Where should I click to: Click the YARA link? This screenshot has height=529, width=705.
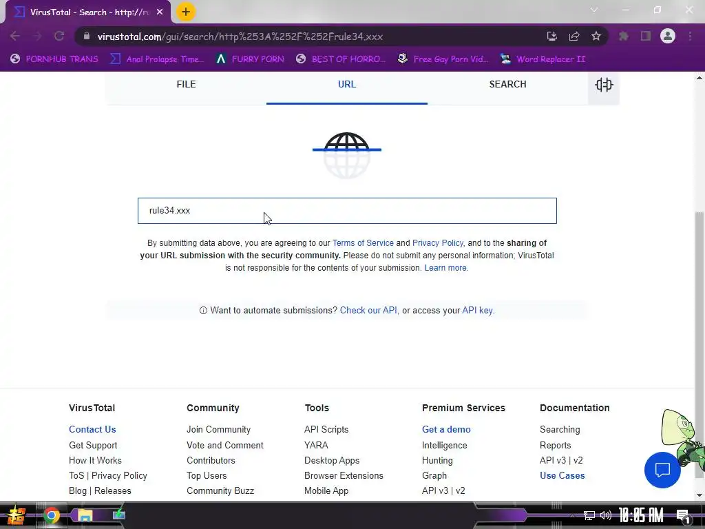click(x=316, y=446)
